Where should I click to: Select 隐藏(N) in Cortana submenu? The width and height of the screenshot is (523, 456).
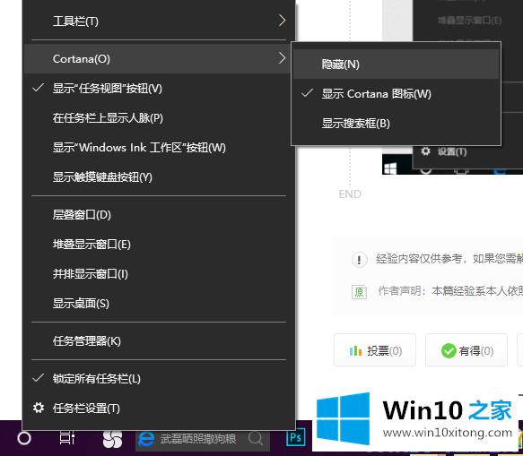click(x=396, y=64)
